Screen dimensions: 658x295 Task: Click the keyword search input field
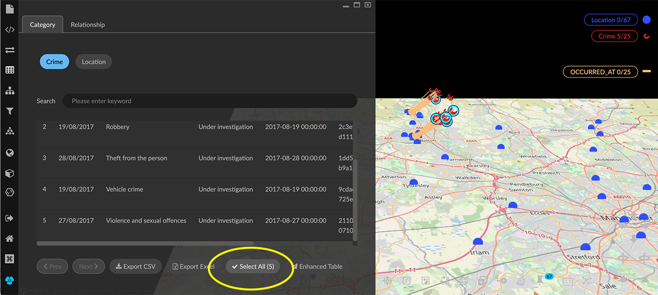[209, 101]
